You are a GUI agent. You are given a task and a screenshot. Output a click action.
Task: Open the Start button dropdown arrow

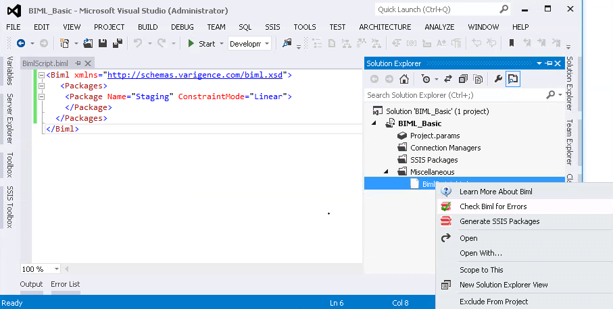221,44
